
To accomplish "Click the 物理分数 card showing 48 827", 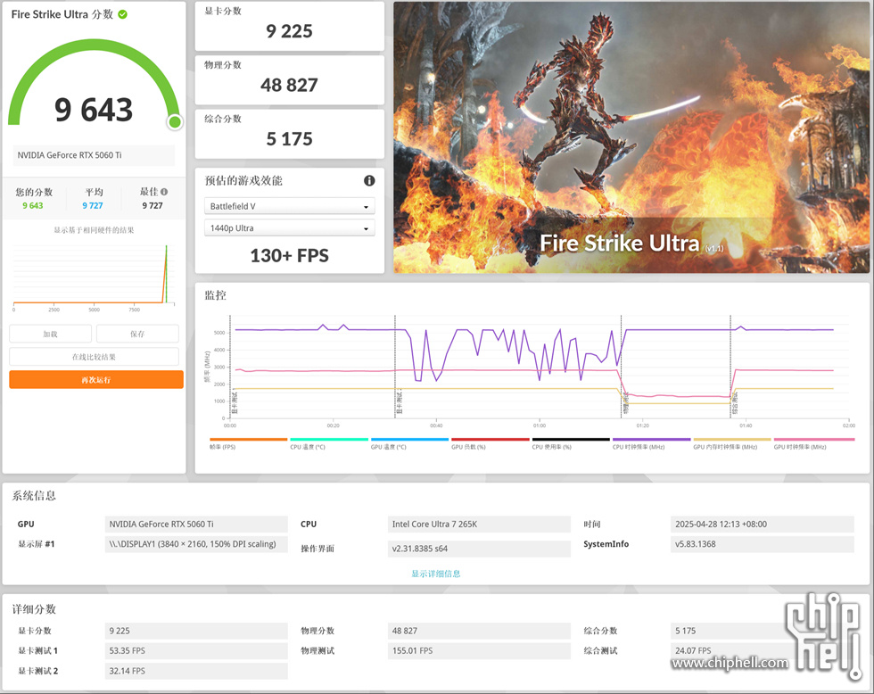I will click(x=289, y=79).
